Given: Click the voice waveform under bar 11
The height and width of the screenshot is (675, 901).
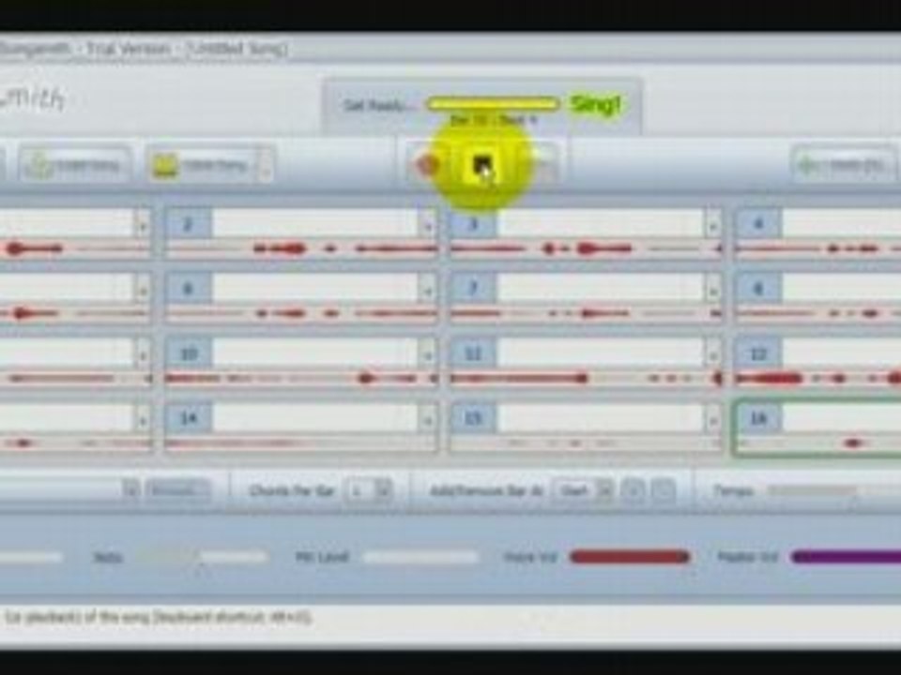Looking at the screenshot, I should [586, 378].
